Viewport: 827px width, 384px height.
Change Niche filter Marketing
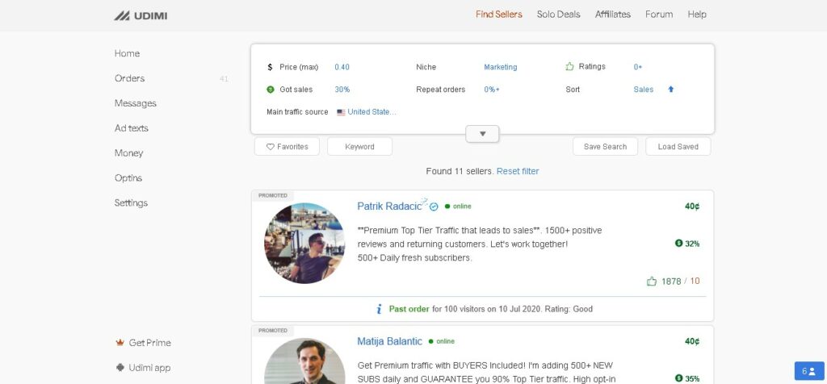[x=501, y=67]
